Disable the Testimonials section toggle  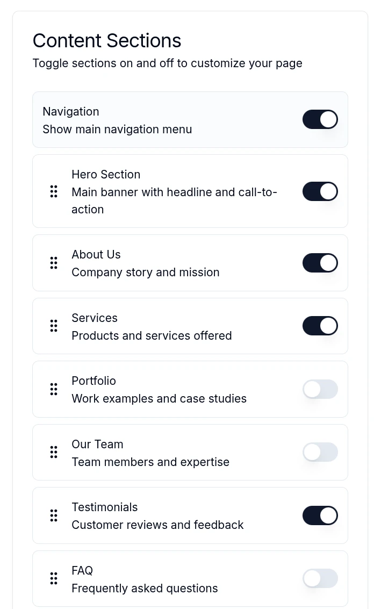pyautogui.click(x=320, y=515)
